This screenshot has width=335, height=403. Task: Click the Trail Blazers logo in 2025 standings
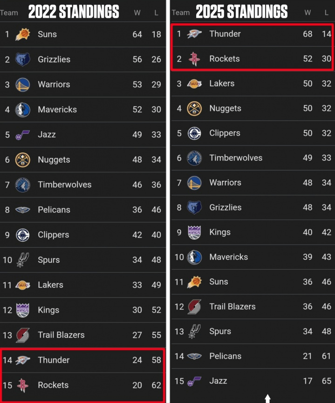pos(194,307)
